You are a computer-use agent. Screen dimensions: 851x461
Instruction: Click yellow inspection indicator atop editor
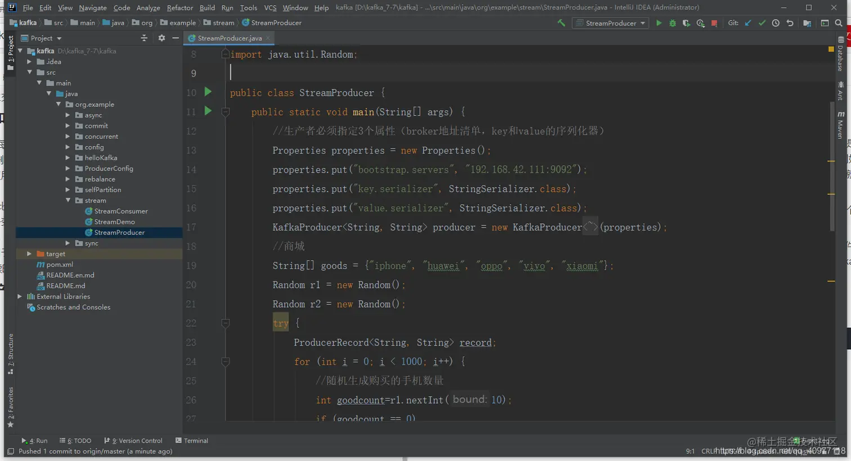click(831, 49)
